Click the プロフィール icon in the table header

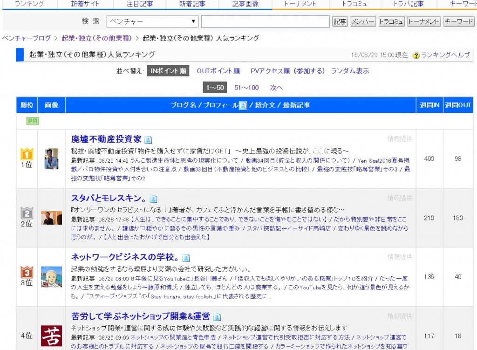click(243, 105)
